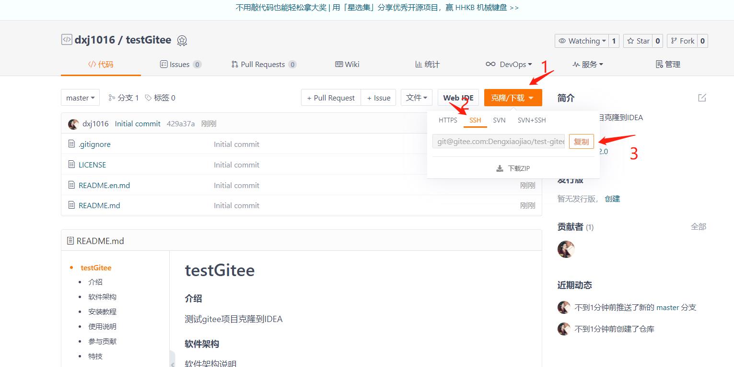The height and width of the screenshot is (367, 734).
Task: Click the .gitignore file icon
Action: coord(71,144)
